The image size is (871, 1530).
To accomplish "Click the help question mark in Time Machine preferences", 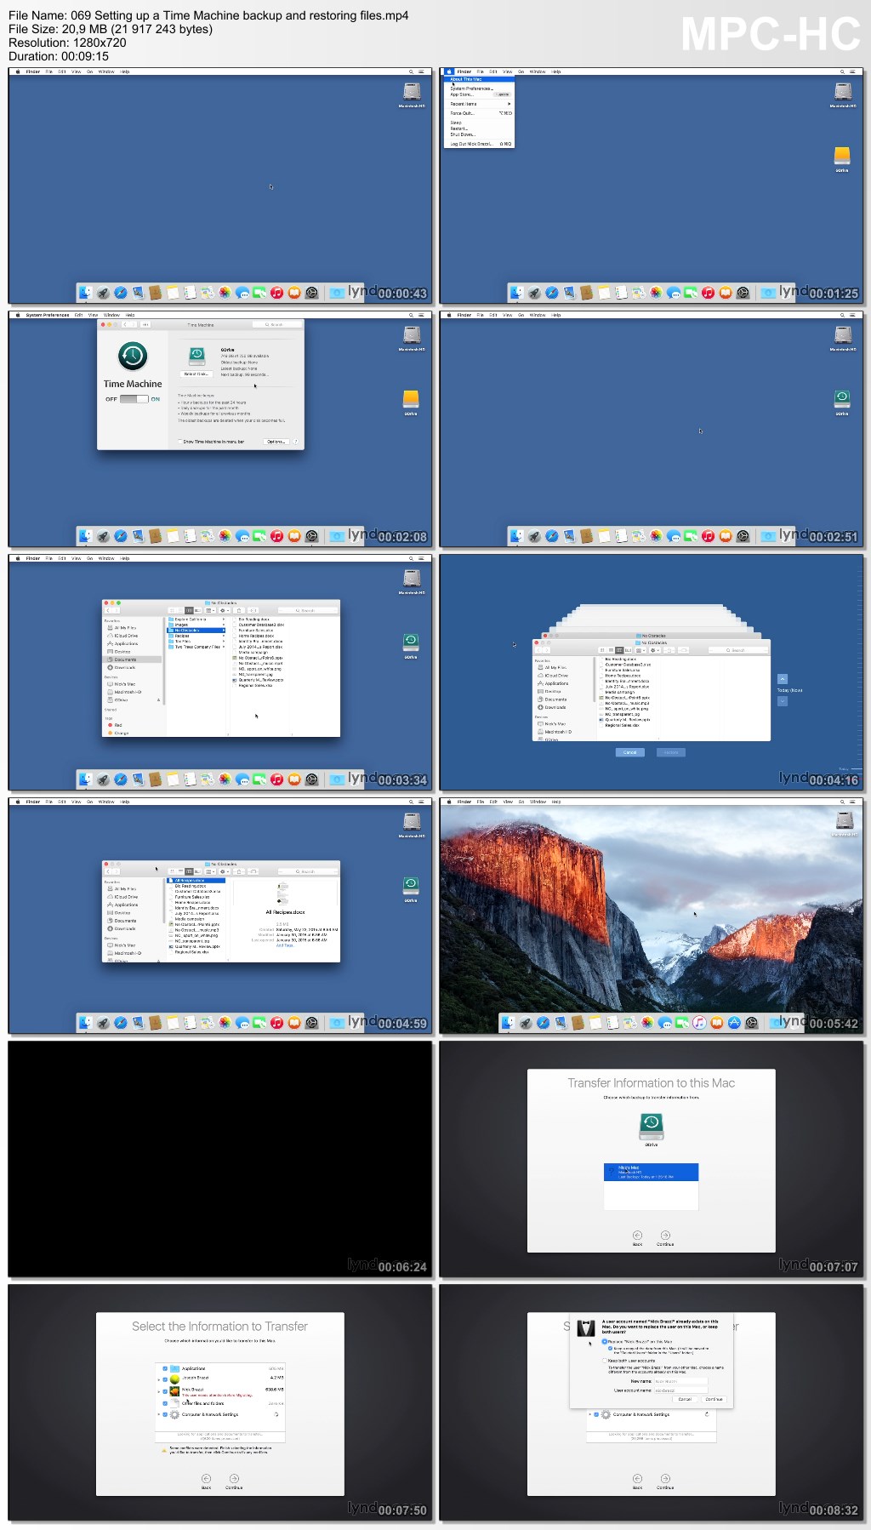I will [x=296, y=442].
